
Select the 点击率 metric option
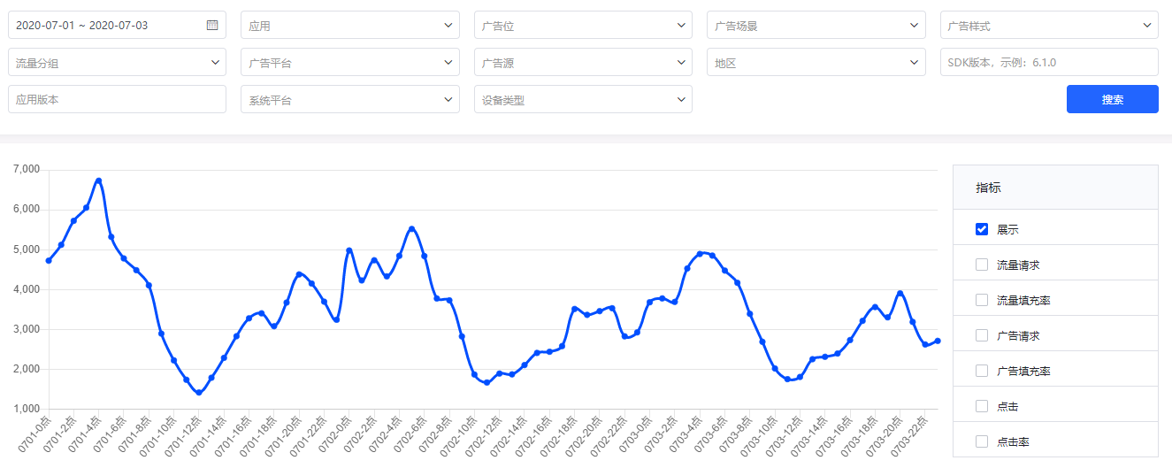[982, 441]
